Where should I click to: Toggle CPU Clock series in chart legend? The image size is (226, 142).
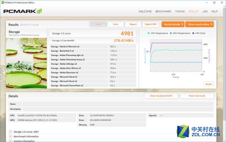point(194,33)
